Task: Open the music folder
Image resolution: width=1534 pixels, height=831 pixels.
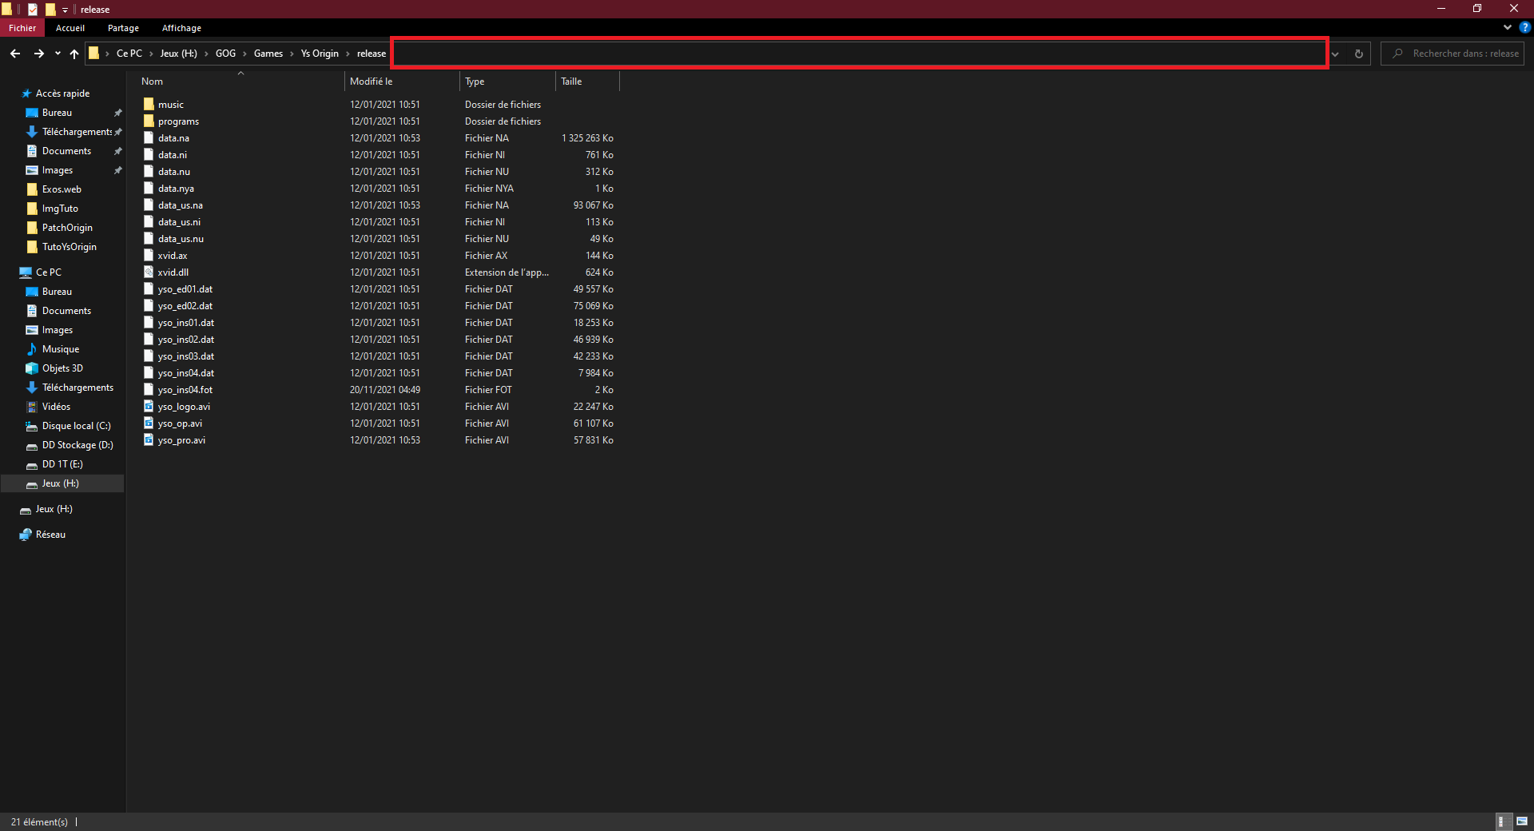Action: point(170,105)
